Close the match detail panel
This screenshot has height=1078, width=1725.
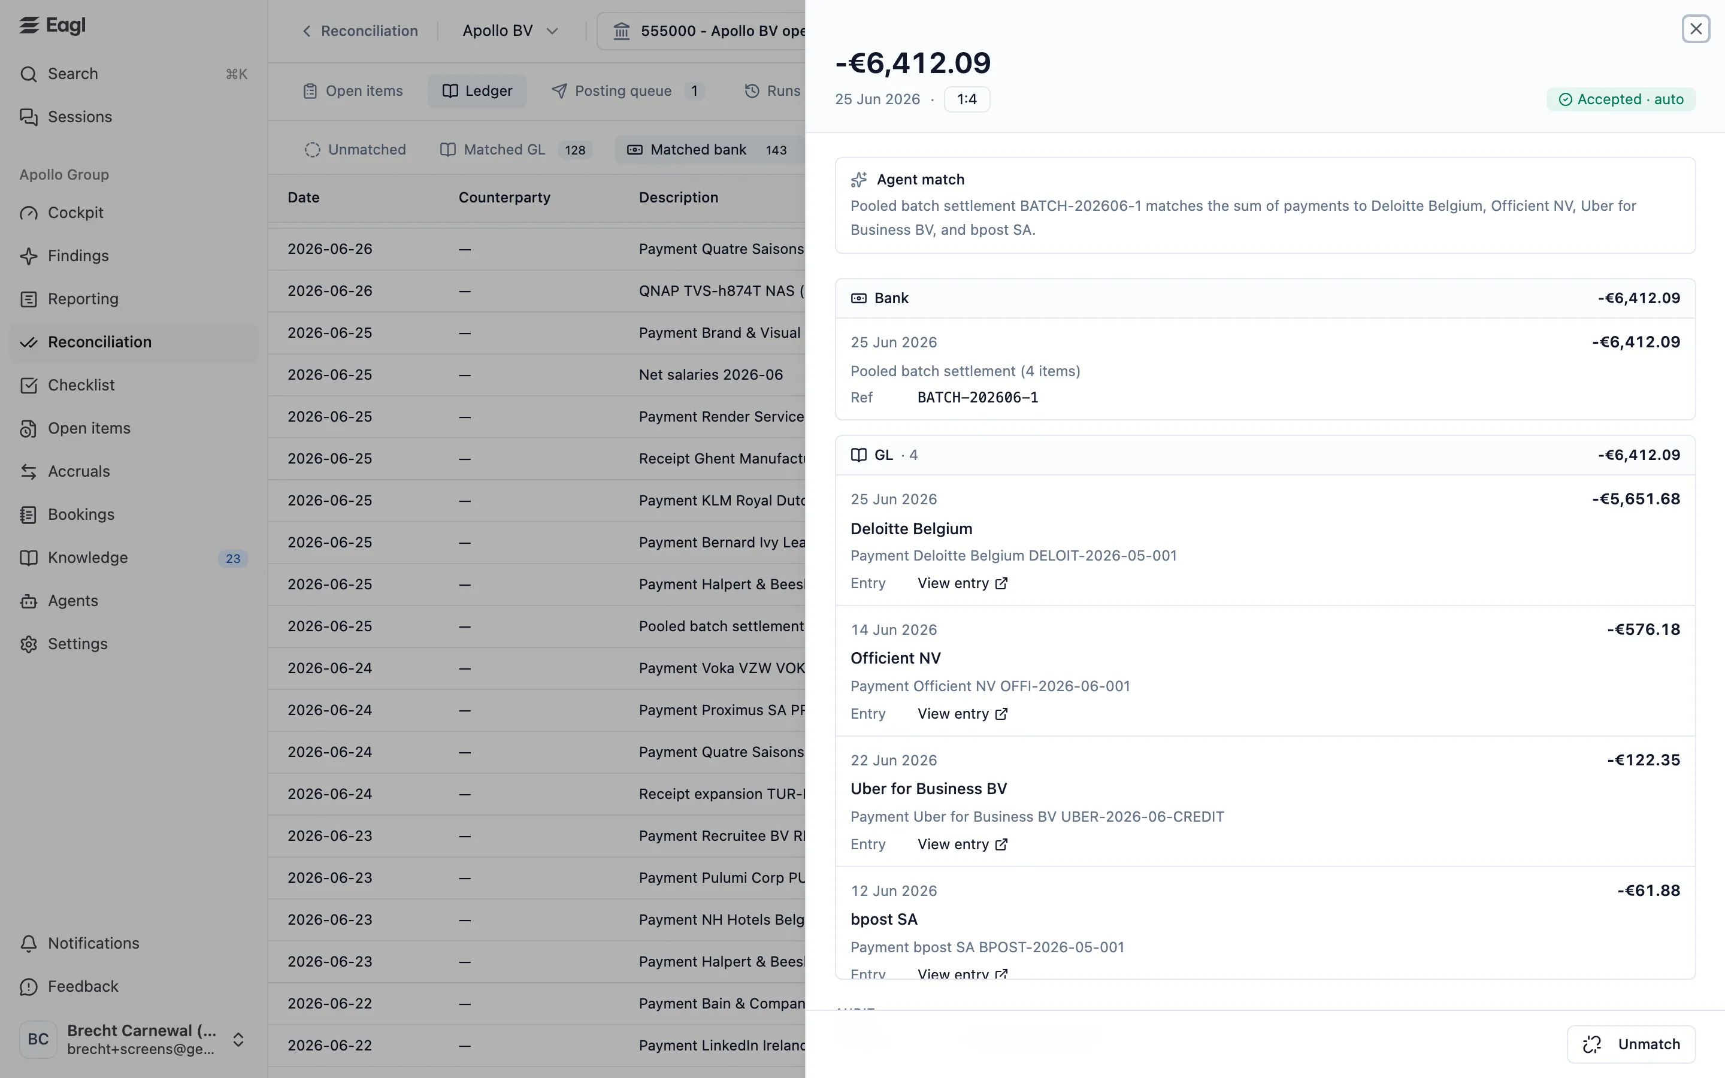click(x=1696, y=29)
